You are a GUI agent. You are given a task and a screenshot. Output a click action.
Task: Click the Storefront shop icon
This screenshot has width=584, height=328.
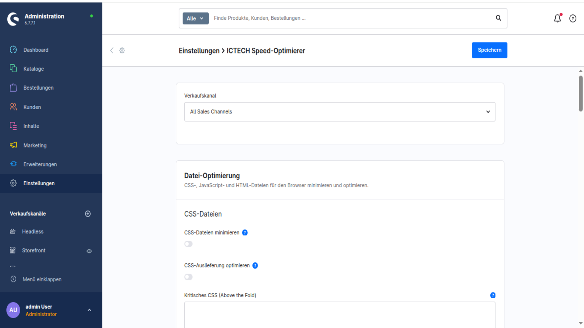click(12, 250)
